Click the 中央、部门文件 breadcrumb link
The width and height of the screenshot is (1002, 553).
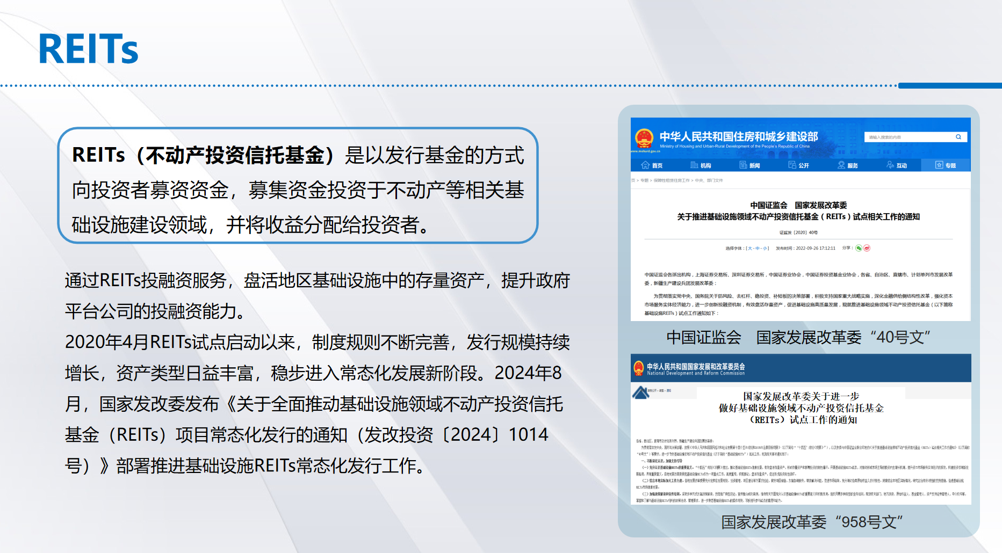tap(709, 180)
